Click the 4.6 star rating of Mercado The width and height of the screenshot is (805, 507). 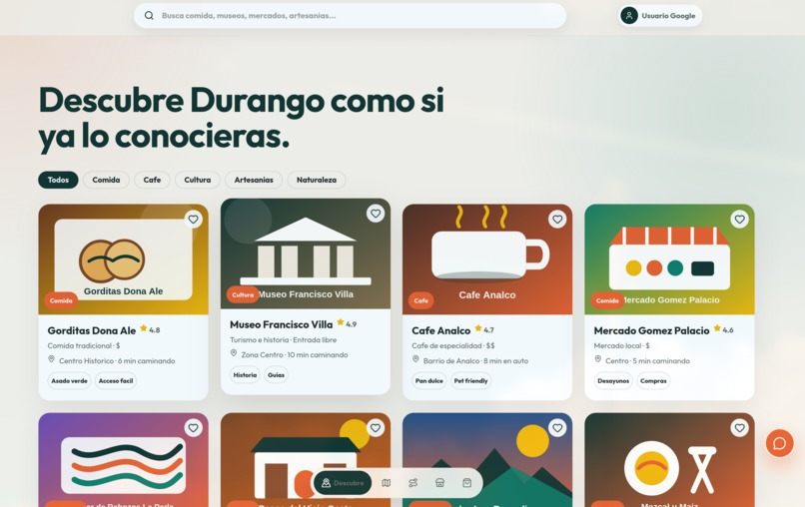[x=723, y=329]
